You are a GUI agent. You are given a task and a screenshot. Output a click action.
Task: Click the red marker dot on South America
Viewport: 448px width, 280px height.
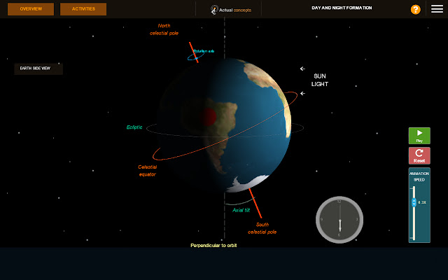(208, 117)
